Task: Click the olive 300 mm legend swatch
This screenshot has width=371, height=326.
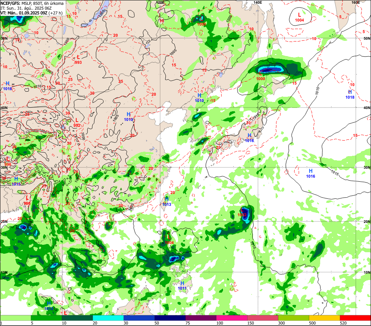Action: [x=293, y=318]
